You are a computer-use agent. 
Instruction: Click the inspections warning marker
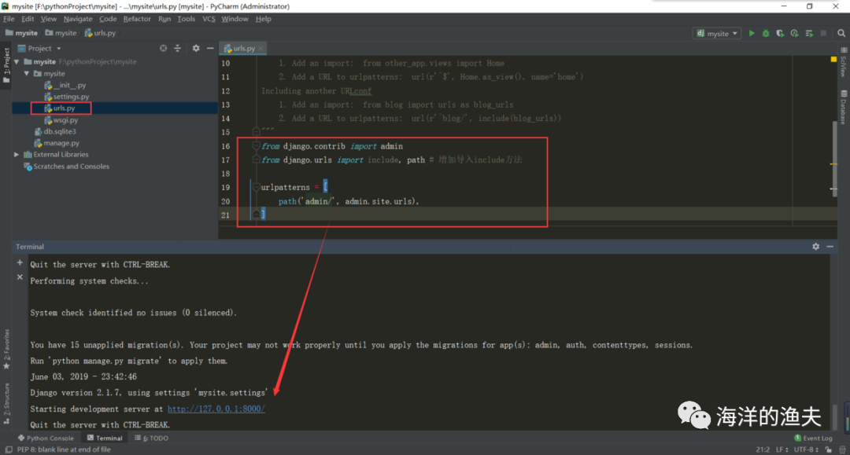tap(833, 59)
